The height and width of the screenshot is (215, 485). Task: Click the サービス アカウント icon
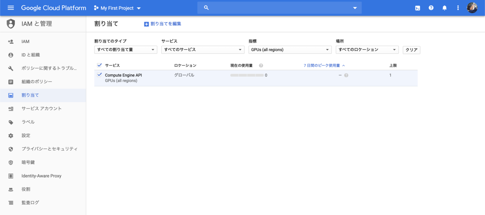[11, 109]
